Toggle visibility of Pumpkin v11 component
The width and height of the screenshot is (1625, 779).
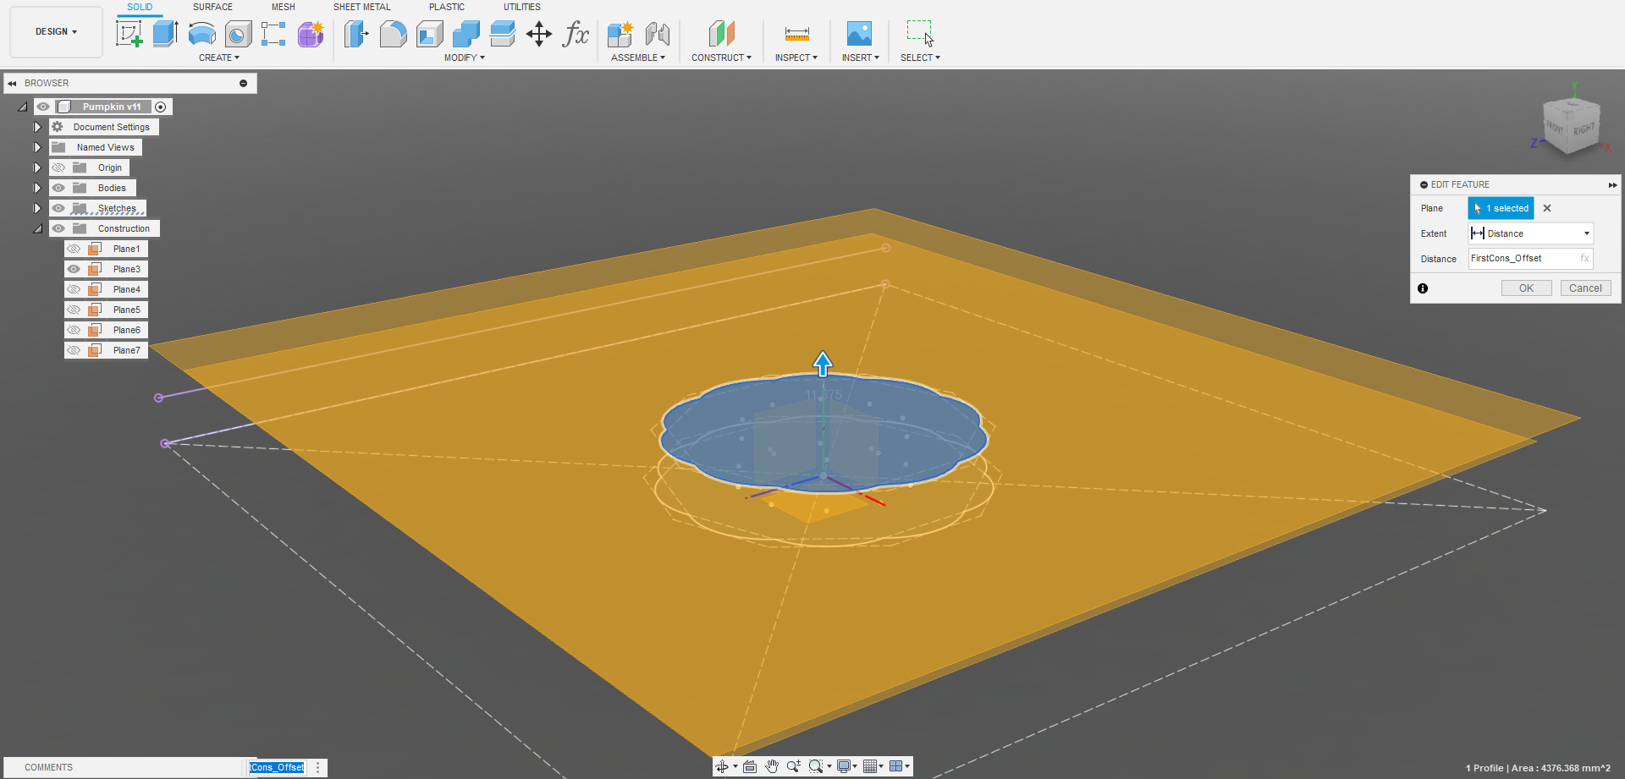pyautogui.click(x=43, y=107)
